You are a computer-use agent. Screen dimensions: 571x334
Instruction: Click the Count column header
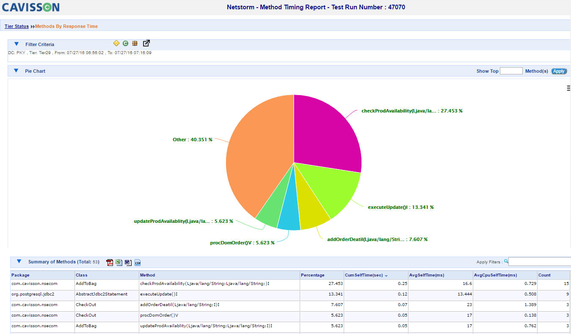[554, 275]
